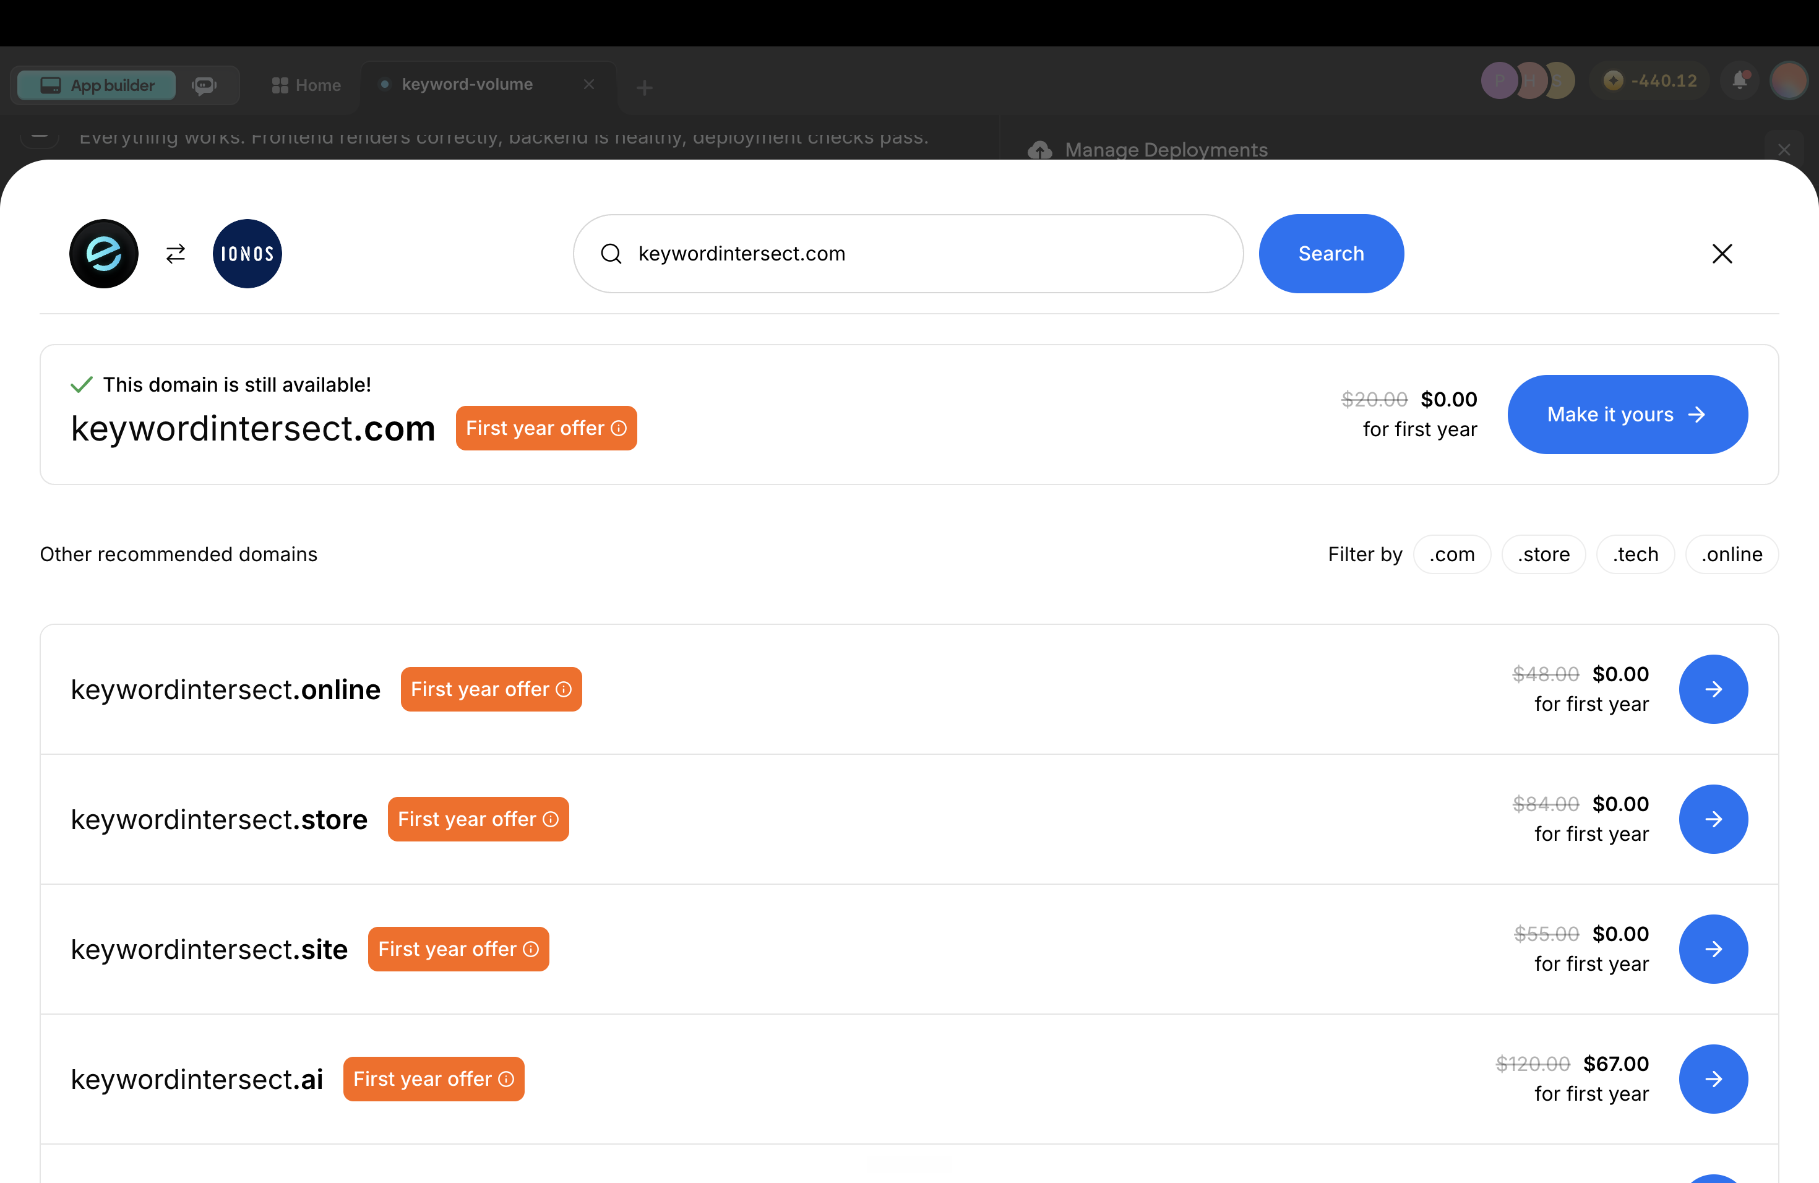Viewport: 1819px width, 1183px height.
Task: Select arrow button for keywordintersect.store
Action: click(1713, 819)
